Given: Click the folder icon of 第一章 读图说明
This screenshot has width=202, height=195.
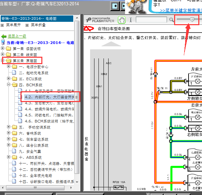Looking at the screenshot, I should coord(8,48).
